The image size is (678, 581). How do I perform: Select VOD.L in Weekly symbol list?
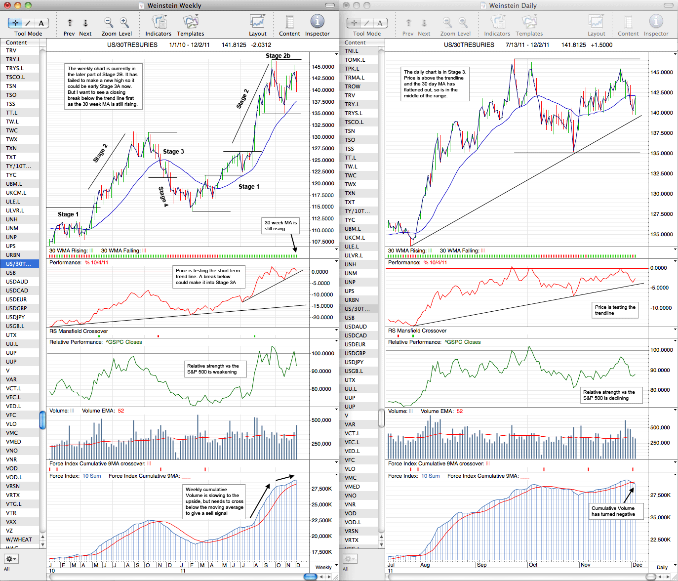(x=20, y=477)
